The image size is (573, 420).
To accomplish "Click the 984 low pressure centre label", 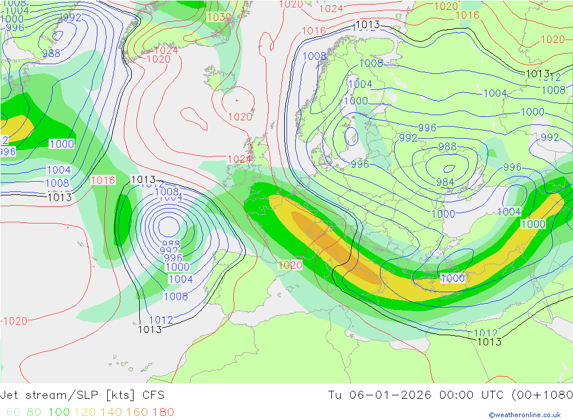I will 445,182.
